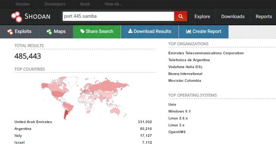
Task: Filter by Telefonica de Argentina organization
Action: pyautogui.click(x=189, y=60)
